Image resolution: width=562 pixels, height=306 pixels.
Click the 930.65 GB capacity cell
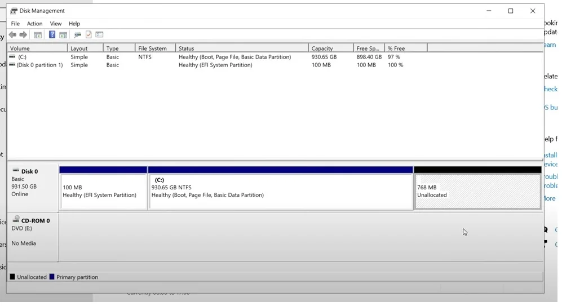click(x=324, y=57)
